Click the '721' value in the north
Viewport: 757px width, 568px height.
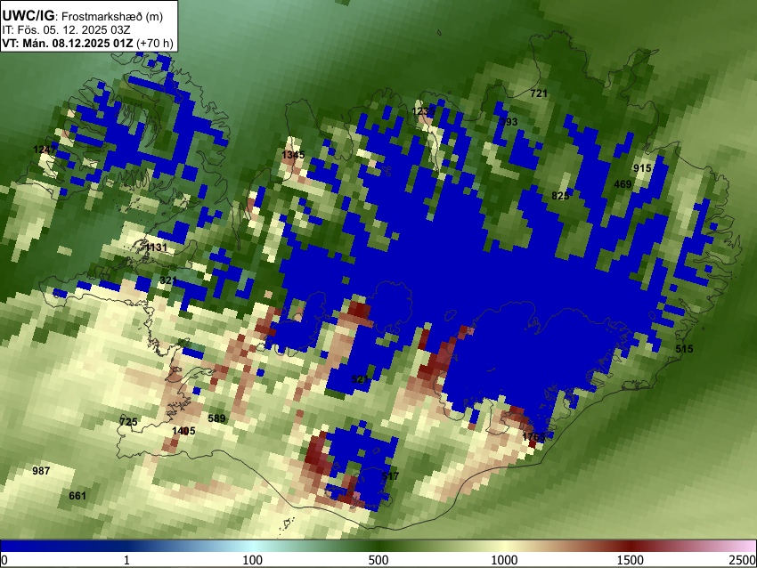(539, 93)
